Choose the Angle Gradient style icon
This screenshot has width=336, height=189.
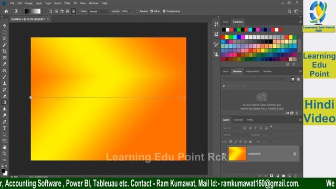click(x=62, y=12)
